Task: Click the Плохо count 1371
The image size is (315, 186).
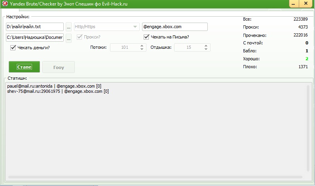Action: 303,67
